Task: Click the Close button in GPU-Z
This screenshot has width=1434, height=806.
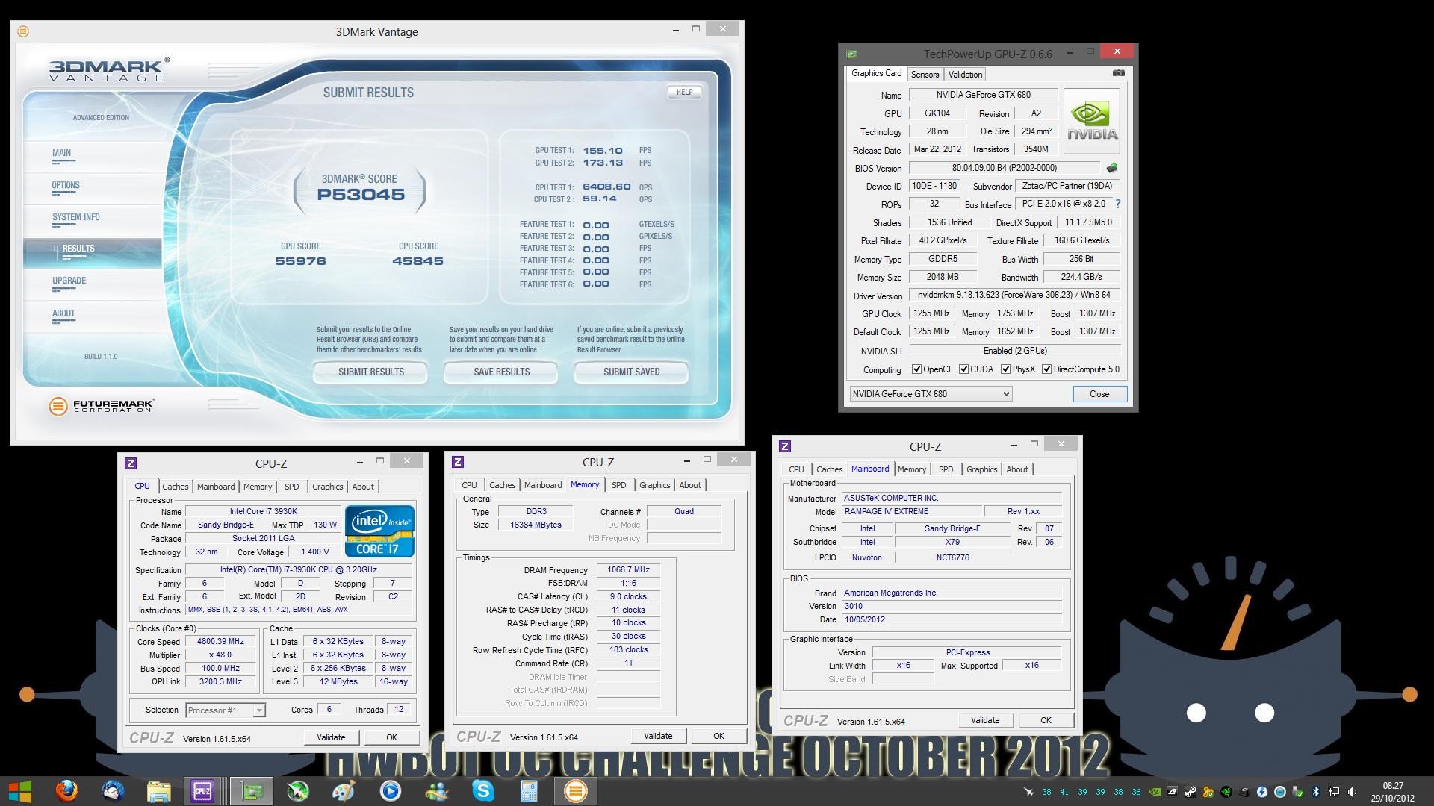Action: point(1099,394)
